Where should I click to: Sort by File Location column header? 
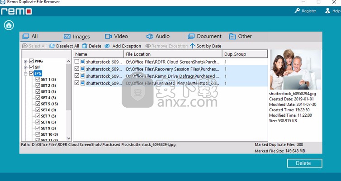(x=173, y=54)
